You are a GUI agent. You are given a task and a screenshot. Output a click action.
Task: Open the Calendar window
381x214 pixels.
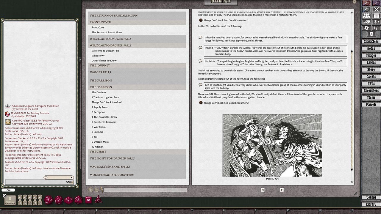point(376,15)
